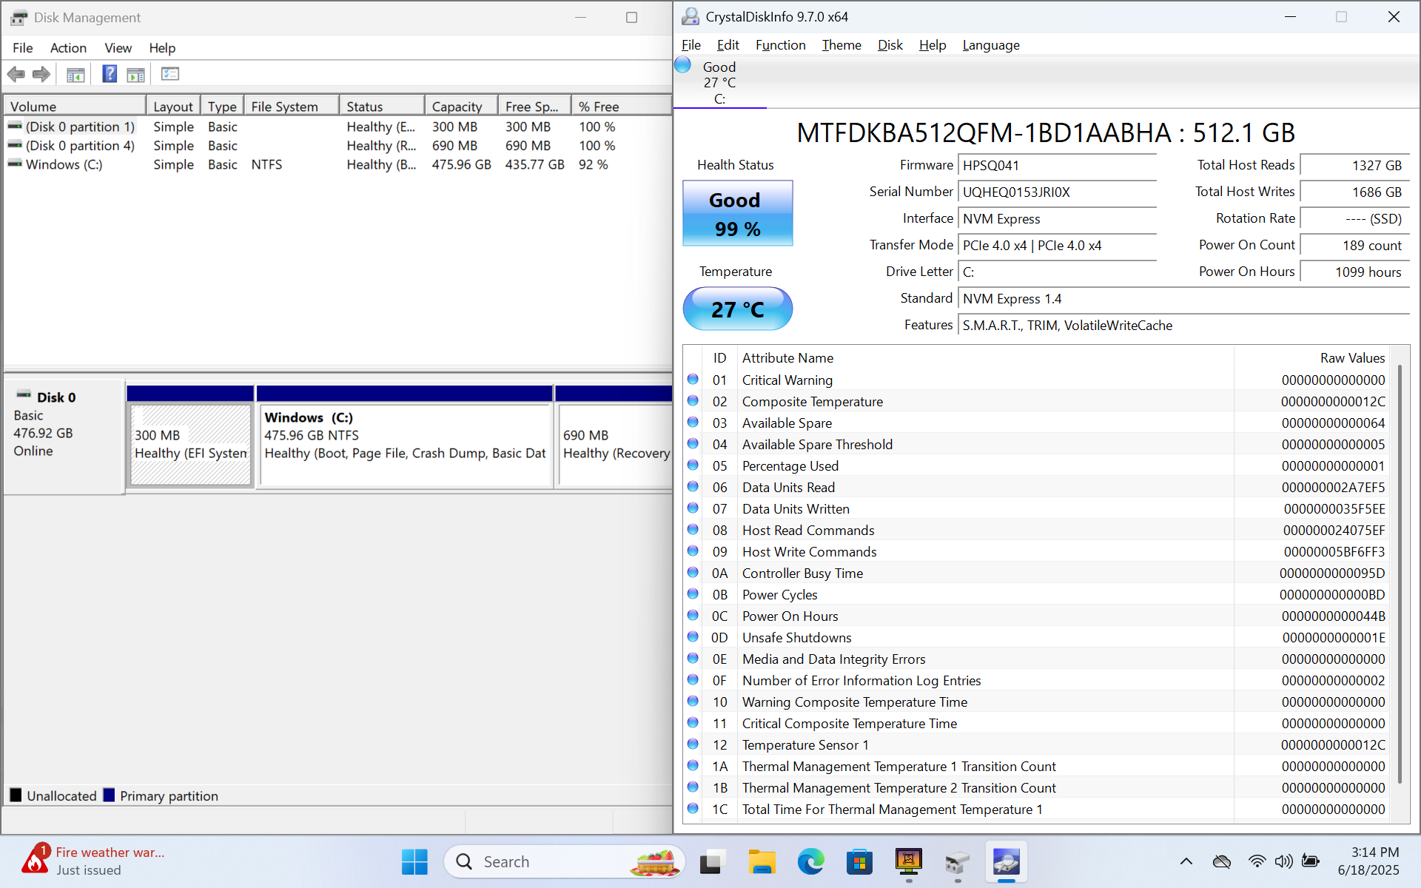Image resolution: width=1421 pixels, height=888 pixels.
Task: Click the Good 99 % health status button
Action: pos(737,214)
